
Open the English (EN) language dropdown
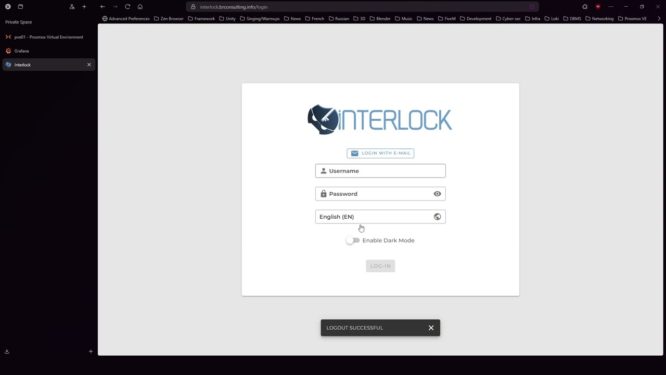pyautogui.click(x=380, y=217)
